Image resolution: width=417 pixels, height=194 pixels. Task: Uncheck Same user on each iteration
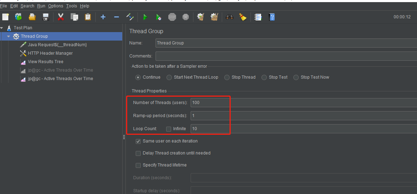tap(138, 141)
